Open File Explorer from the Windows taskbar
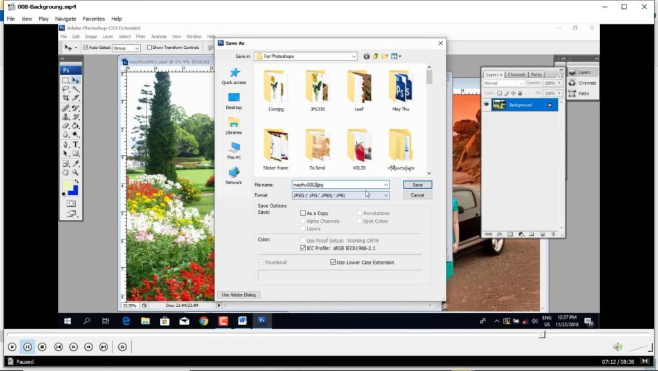This screenshot has height=371, width=658. (x=145, y=321)
